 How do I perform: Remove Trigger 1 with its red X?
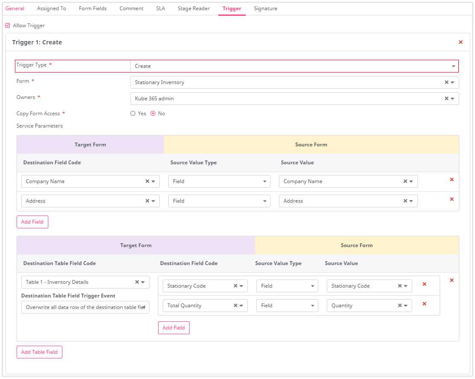(x=460, y=42)
